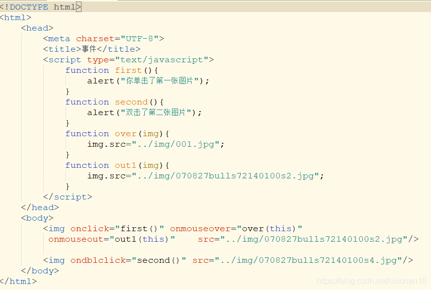
Task: Click the closing </body> tag
Action: (x=40, y=271)
